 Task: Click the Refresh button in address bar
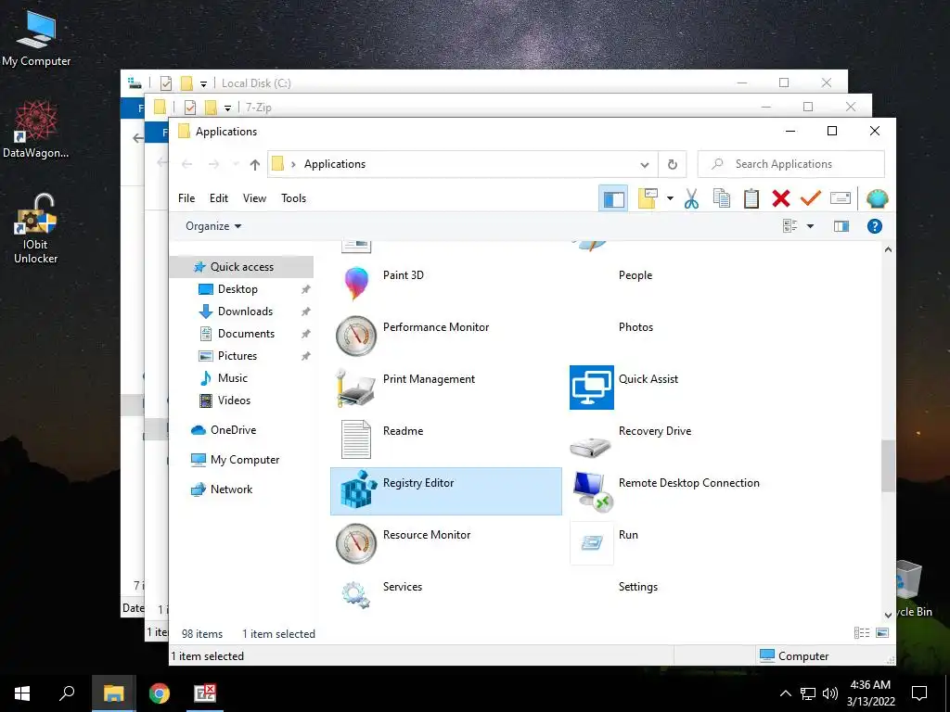672,164
